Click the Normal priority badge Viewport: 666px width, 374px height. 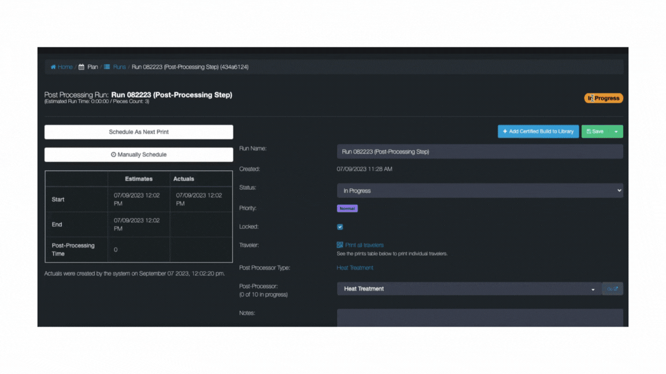click(x=347, y=208)
